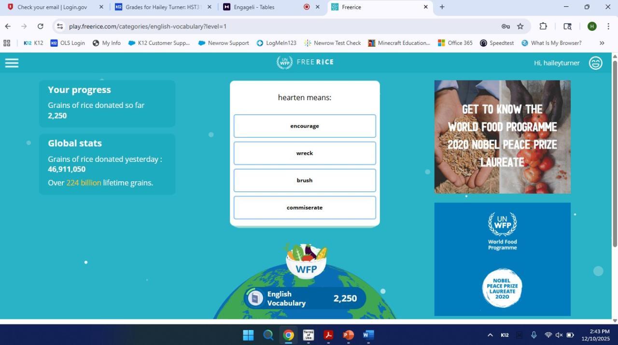Click the WFP Nobel Peace Prize Laureate 2020 ad

coord(502,259)
